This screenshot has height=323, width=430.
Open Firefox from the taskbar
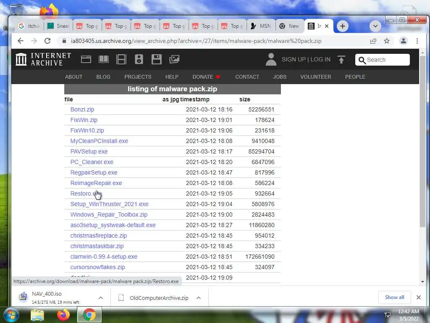[x=63, y=315]
